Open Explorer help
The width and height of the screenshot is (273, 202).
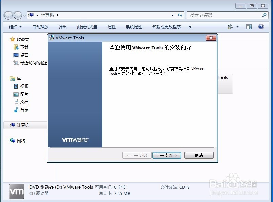[x=261, y=27]
